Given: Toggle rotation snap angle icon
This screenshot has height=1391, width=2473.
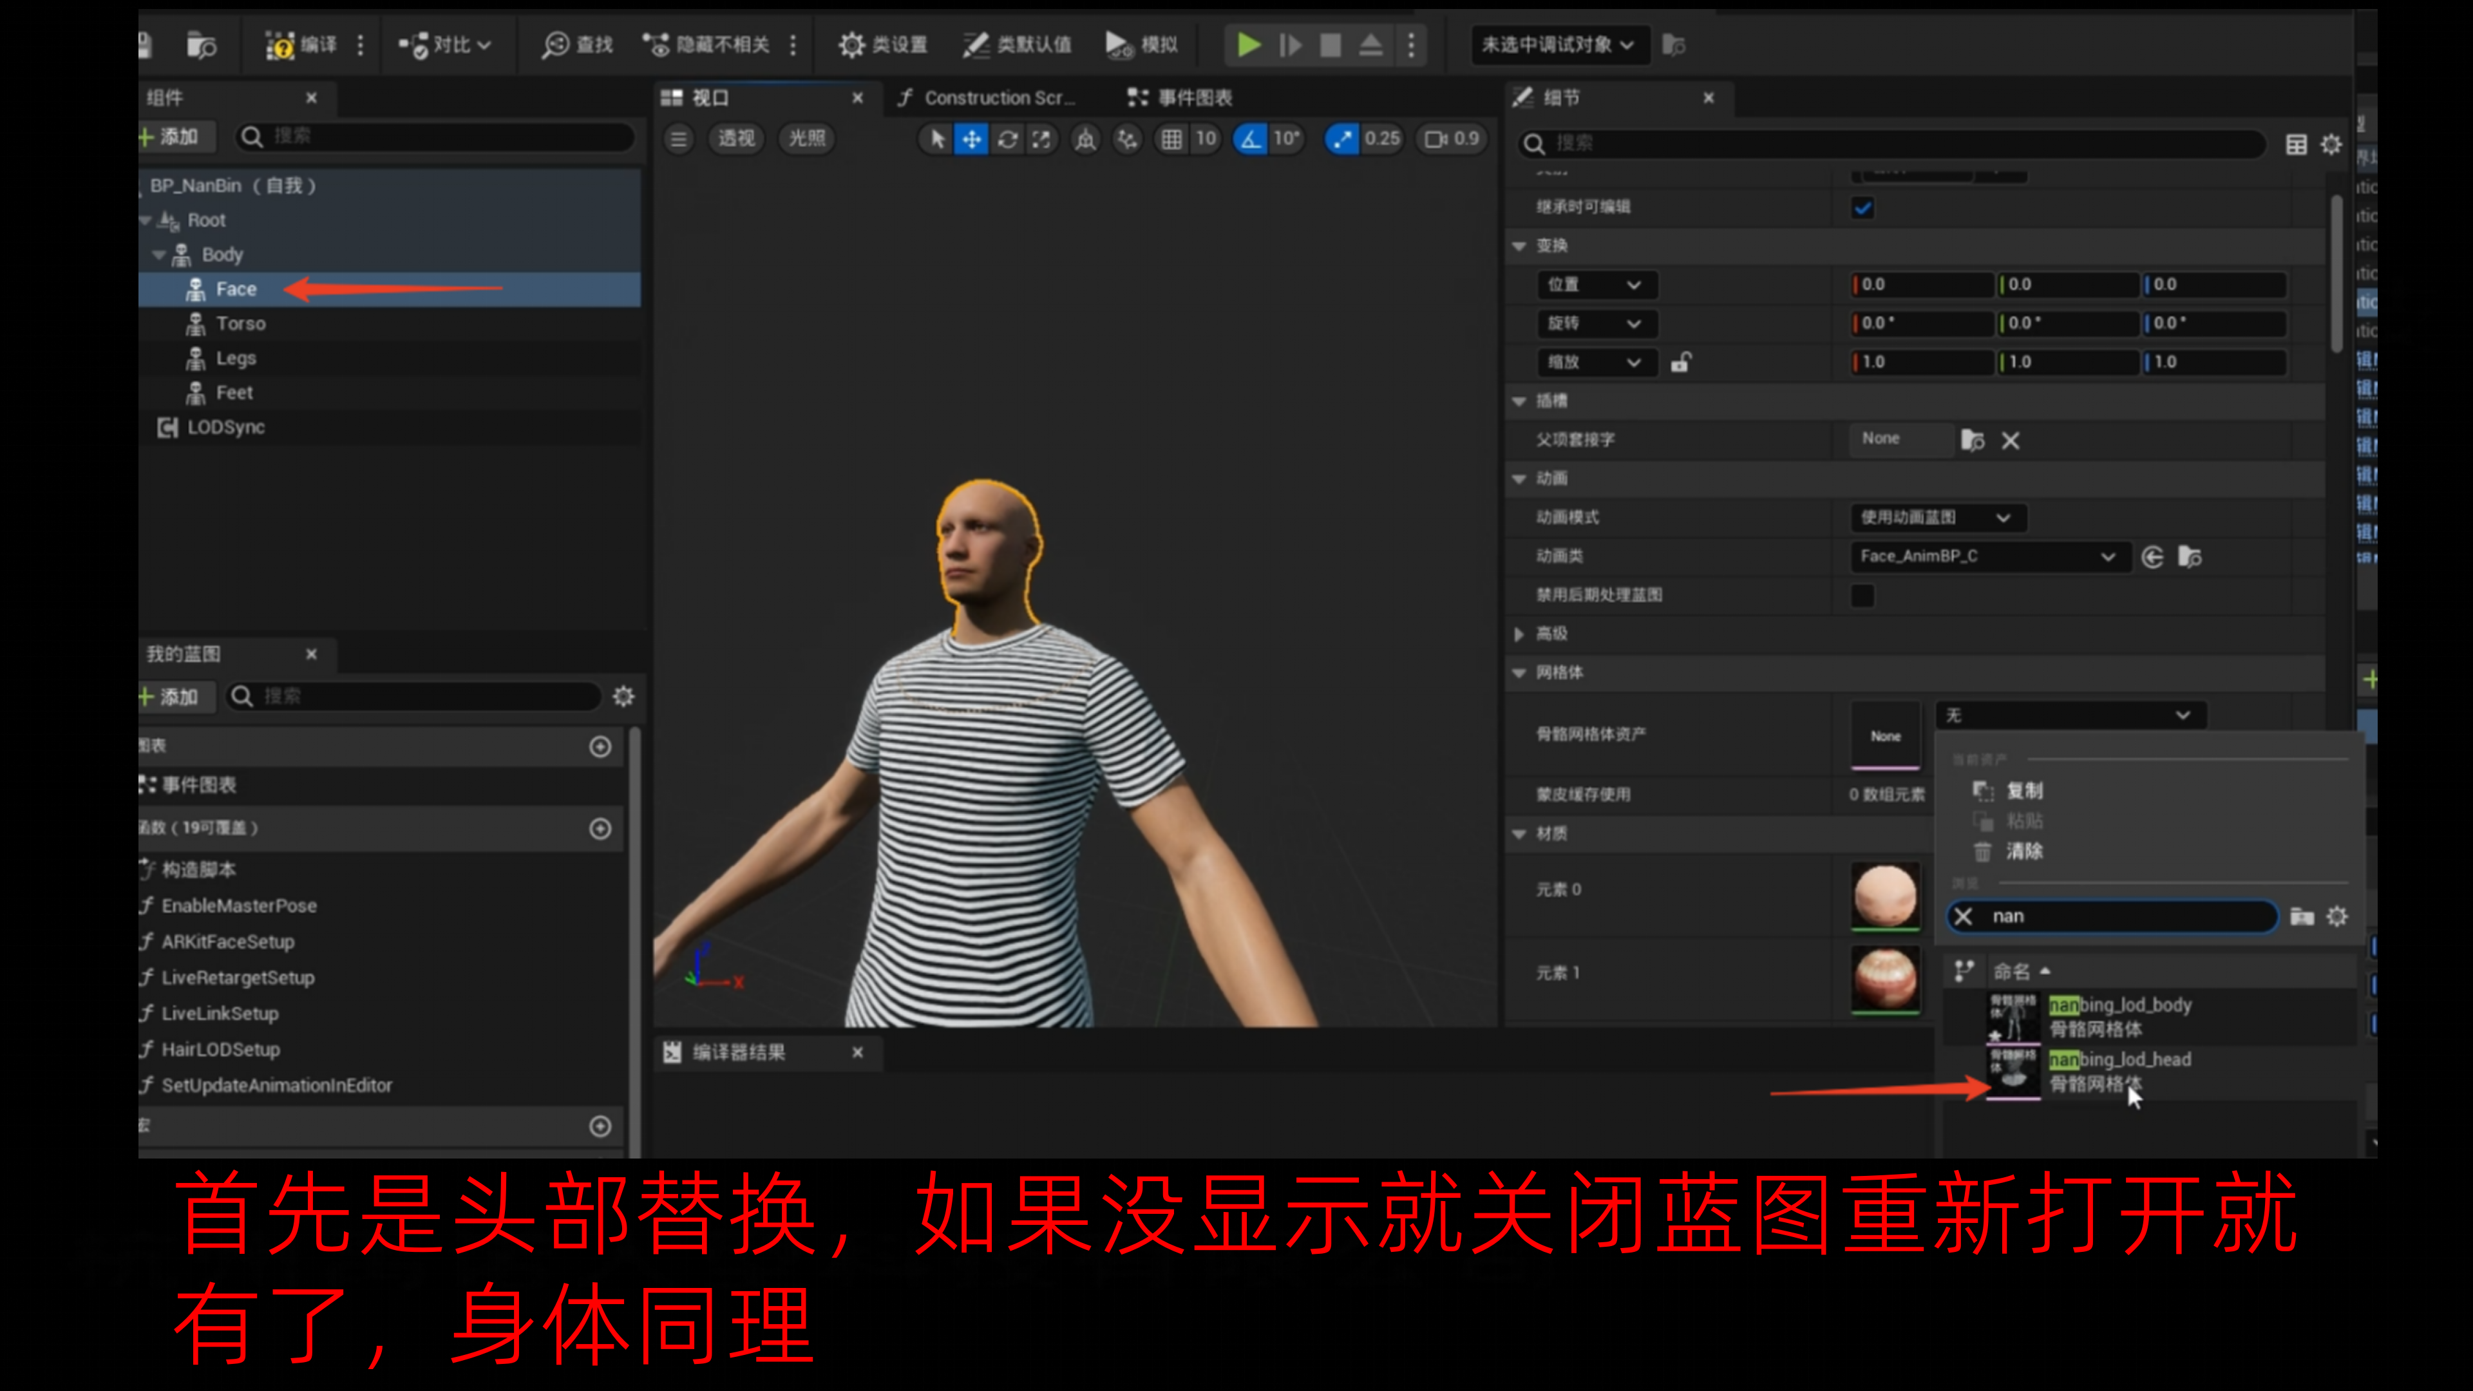Looking at the screenshot, I should (1250, 139).
